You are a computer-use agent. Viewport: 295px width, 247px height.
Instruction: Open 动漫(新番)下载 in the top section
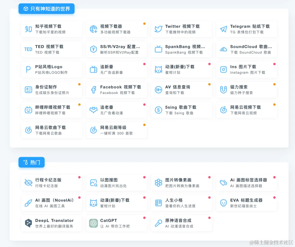tap(182, 69)
